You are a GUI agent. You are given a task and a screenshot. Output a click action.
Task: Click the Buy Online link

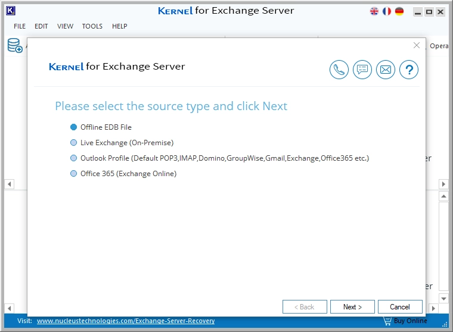(411, 321)
